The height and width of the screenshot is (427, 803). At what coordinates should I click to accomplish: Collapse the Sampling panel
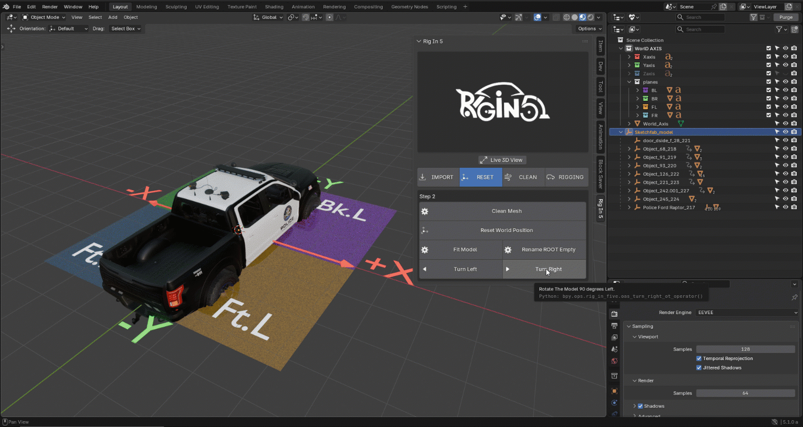point(629,326)
